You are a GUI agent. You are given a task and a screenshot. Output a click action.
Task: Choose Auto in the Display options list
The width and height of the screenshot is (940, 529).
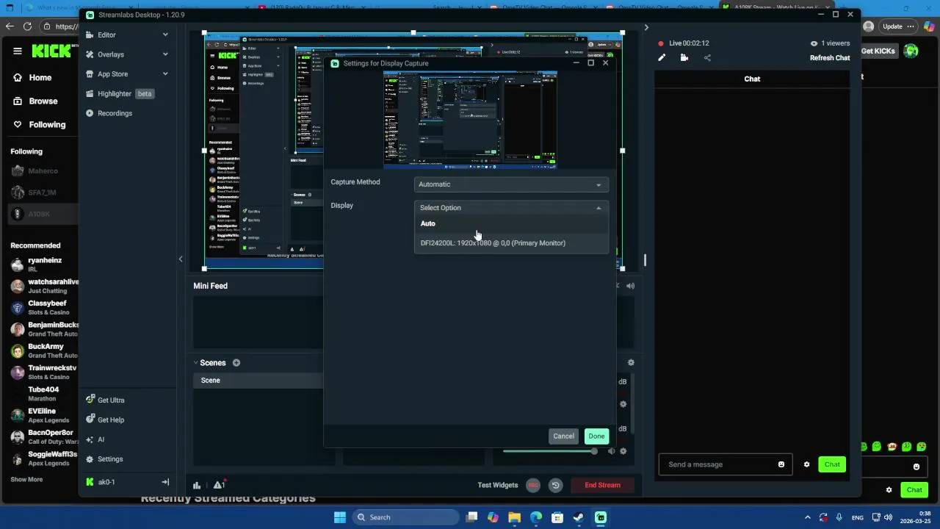pos(511,223)
